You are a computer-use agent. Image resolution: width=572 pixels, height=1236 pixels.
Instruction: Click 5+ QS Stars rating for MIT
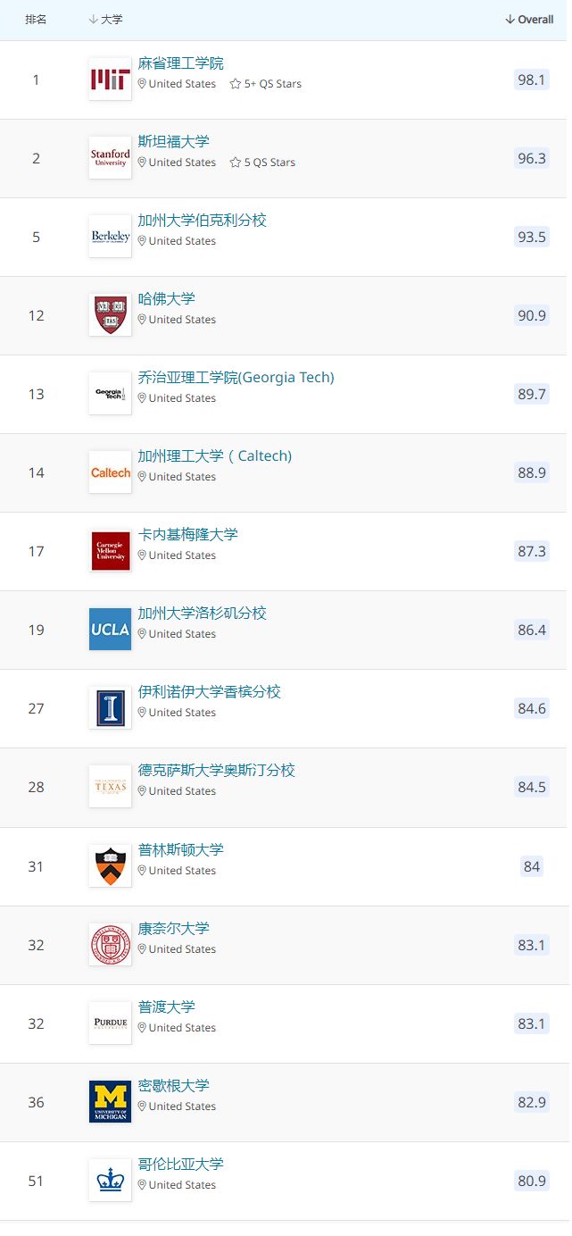tap(266, 84)
